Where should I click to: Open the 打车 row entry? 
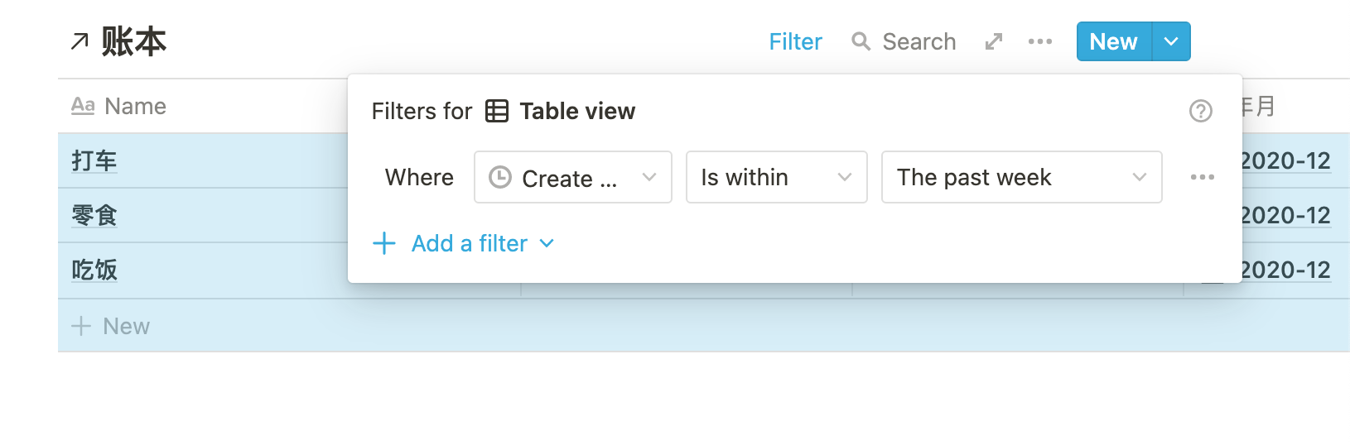[94, 160]
